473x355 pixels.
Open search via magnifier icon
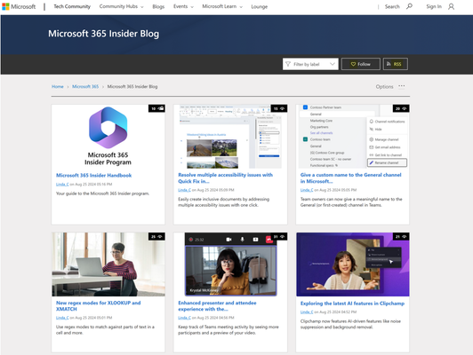tap(409, 6)
